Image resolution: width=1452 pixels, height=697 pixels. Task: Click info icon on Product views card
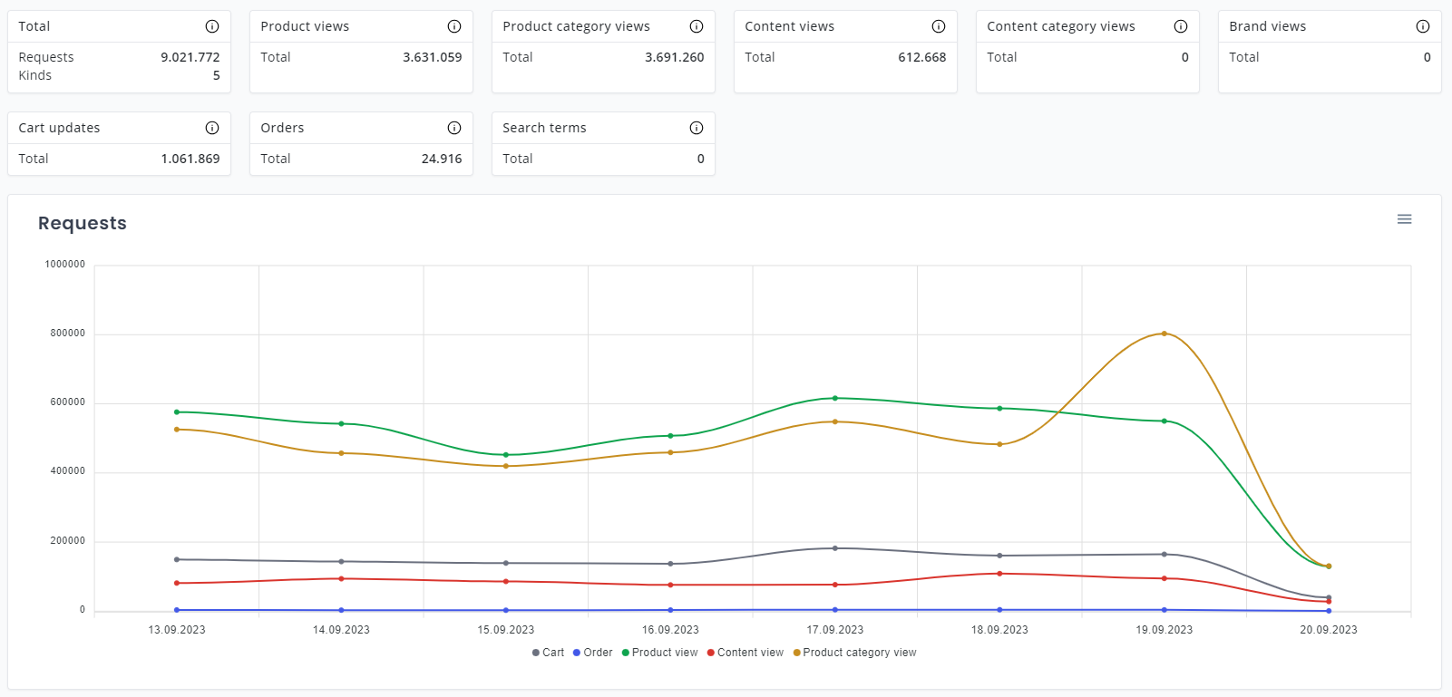[x=454, y=26]
